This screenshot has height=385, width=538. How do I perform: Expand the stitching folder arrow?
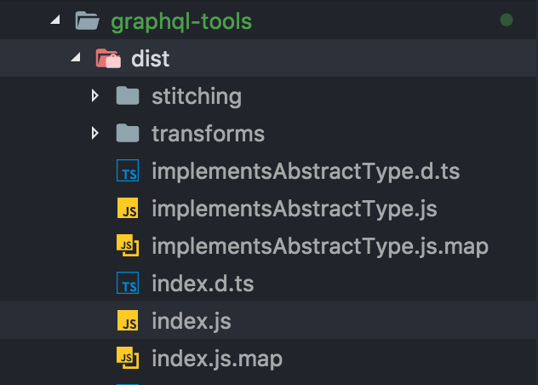click(95, 95)
